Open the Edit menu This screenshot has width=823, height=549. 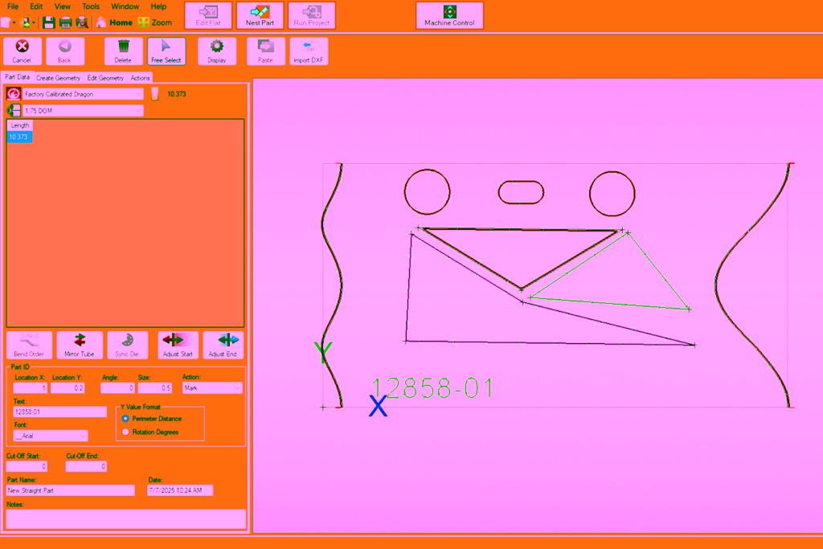click(36, 6)
